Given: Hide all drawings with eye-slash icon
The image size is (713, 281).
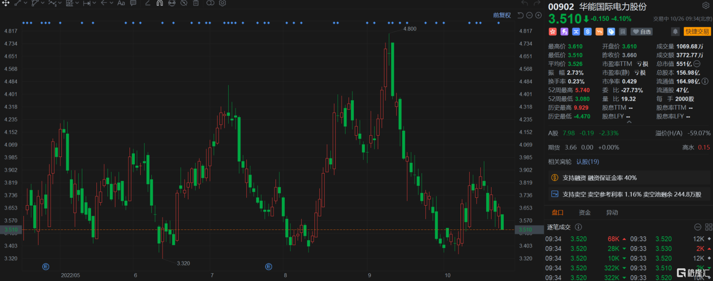Looking at the screenshot, I should (184, 3).
